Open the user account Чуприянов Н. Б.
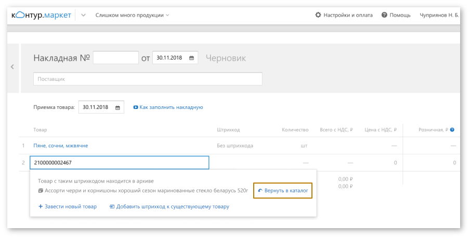Screen dimensions: 470x238 click(439, 15)
